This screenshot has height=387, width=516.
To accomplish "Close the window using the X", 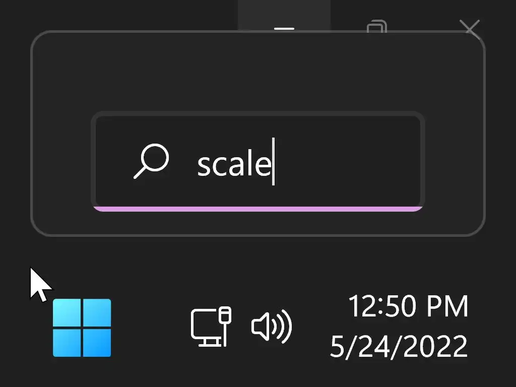I will tap(472, 28).
